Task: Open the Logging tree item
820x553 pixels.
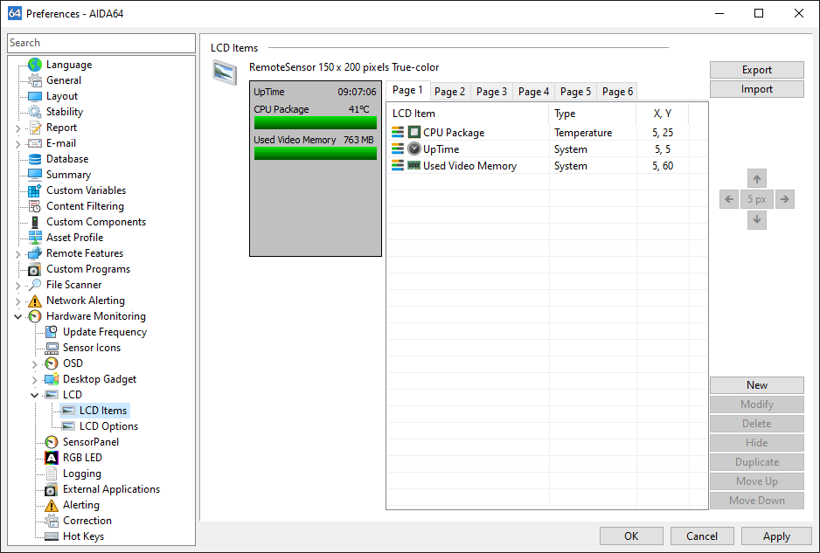Action: [x=82, y=474]
